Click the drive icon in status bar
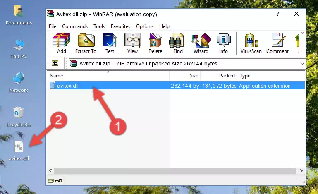 51,181
